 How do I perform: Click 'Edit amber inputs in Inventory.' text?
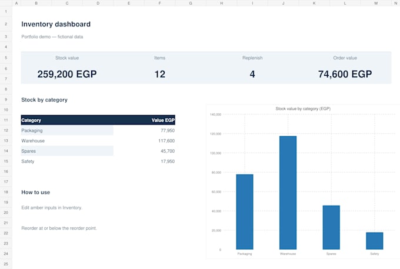pyautogui.click(x=52, y=207)
